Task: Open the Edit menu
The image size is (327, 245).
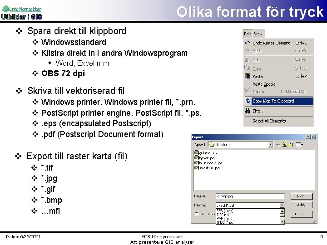Action: [x=248, y=34]
